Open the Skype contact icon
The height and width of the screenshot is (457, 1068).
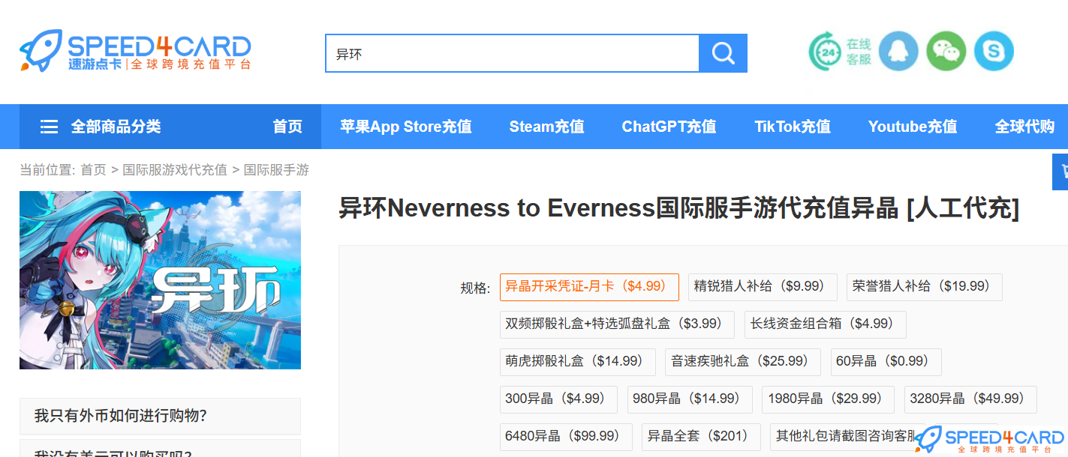[x=994, y=51]
